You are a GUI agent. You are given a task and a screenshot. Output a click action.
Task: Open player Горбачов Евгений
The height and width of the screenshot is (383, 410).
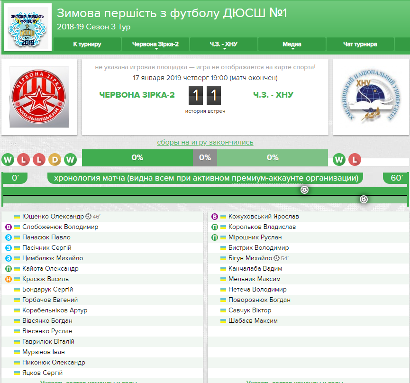click(50, 300)
